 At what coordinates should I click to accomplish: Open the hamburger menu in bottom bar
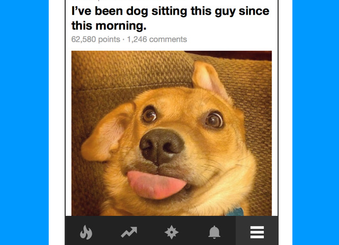[257, 232]
